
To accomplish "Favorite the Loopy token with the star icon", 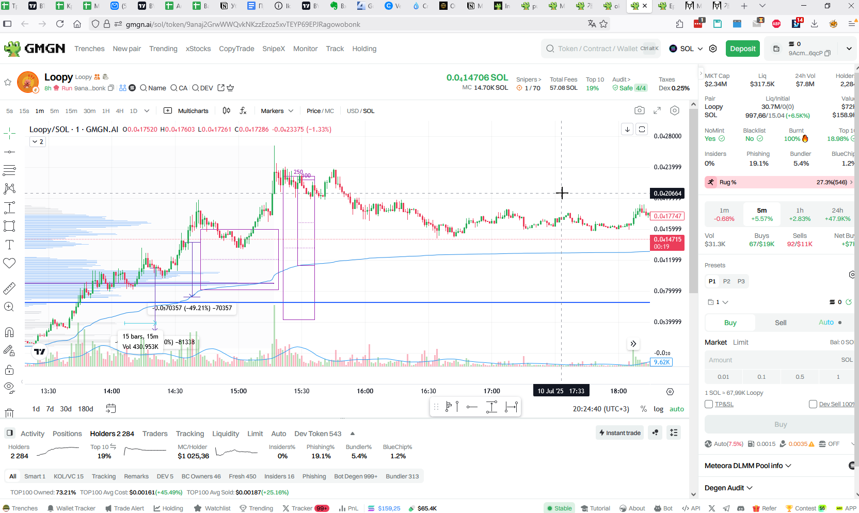I will click(8, 82).
